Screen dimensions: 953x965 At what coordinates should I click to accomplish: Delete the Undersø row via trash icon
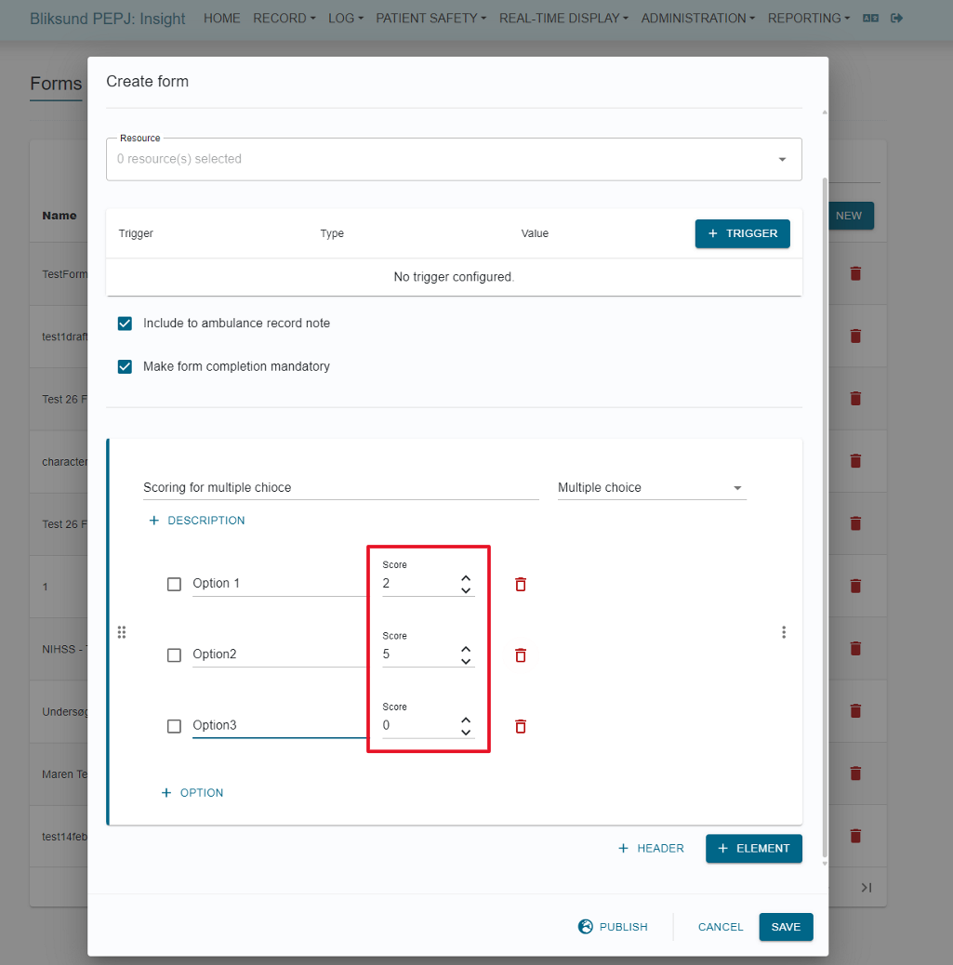[855, 711]
